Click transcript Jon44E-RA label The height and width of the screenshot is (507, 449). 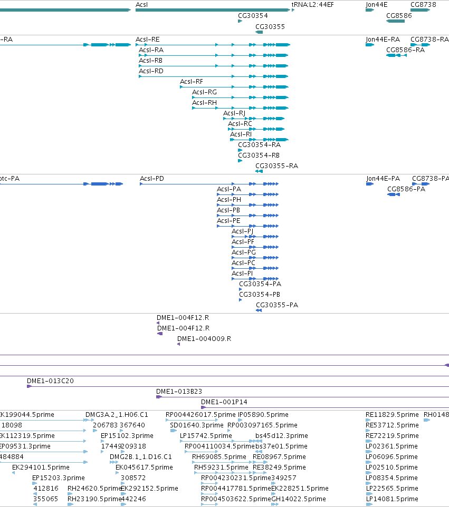point(383,40)
